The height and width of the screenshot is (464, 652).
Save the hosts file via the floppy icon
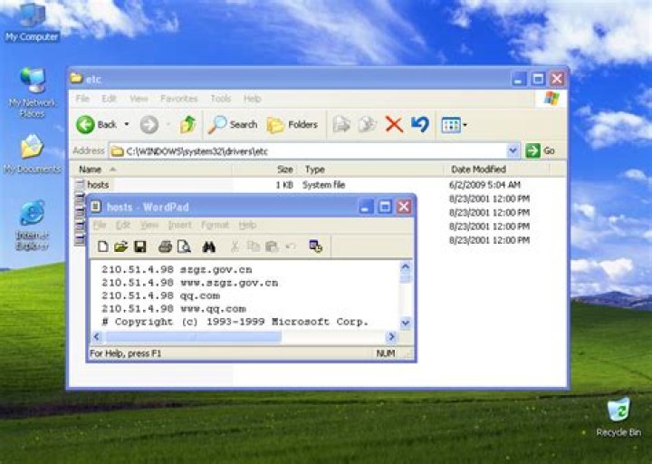coord(139,246)
